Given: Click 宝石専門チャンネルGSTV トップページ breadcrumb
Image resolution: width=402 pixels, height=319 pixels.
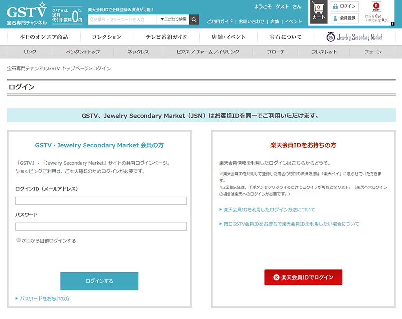Looking at the screenshot, I should tap(48, 68).
